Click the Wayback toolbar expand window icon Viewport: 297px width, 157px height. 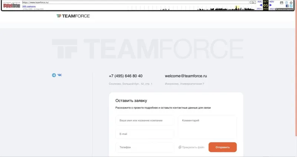pyautogui.click(x=282, y=3)
